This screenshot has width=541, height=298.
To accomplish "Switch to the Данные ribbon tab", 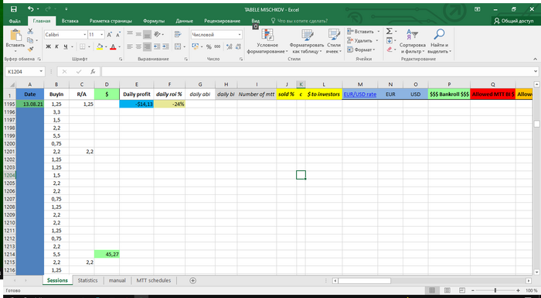I will coord(184,21).
